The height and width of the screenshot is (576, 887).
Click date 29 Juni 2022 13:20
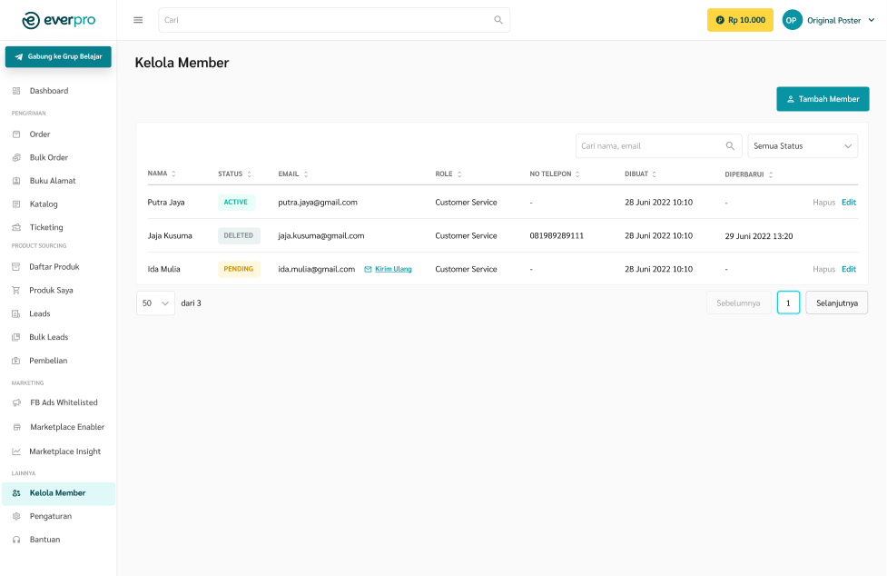[x=759, y=236]
